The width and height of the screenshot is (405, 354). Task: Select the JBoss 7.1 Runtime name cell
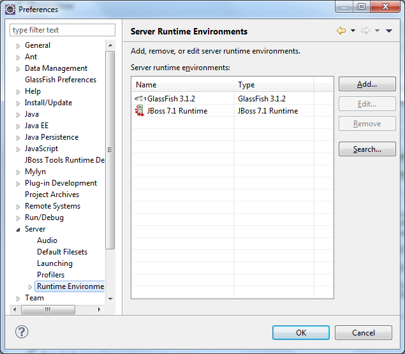(x=183, y=110)
